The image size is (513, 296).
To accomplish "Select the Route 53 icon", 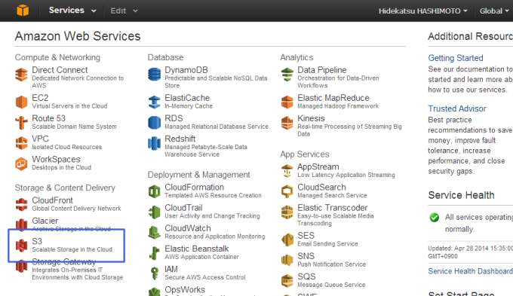I will [22, 123].
